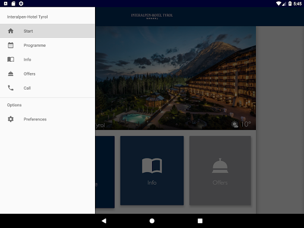The image size is (304, 228).
Task: Tap the hotel night photo banner
Action: click(176, 78)
